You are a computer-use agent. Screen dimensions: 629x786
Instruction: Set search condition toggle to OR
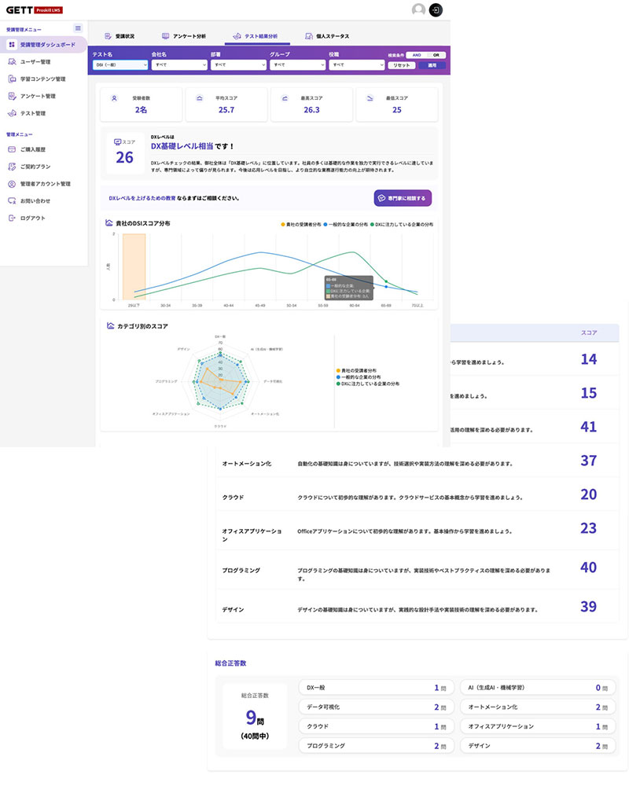pos(436,55)
